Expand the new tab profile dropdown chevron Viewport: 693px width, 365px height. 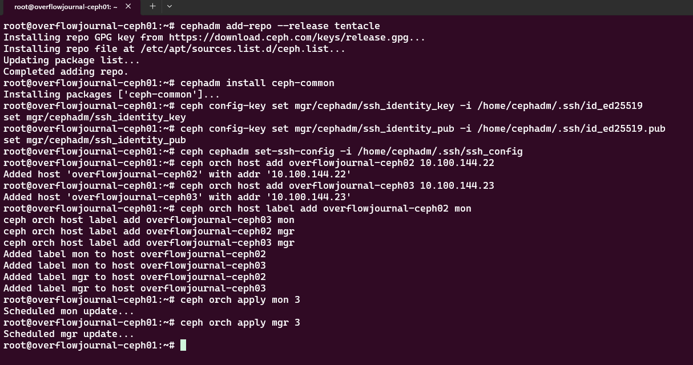click(170, 6)
